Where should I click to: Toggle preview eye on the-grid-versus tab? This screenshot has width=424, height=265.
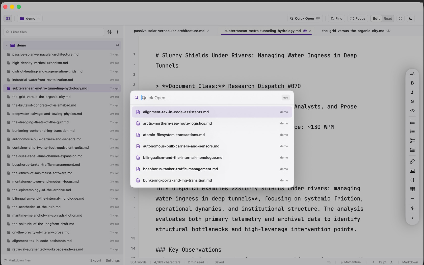(x=388, y=31)
